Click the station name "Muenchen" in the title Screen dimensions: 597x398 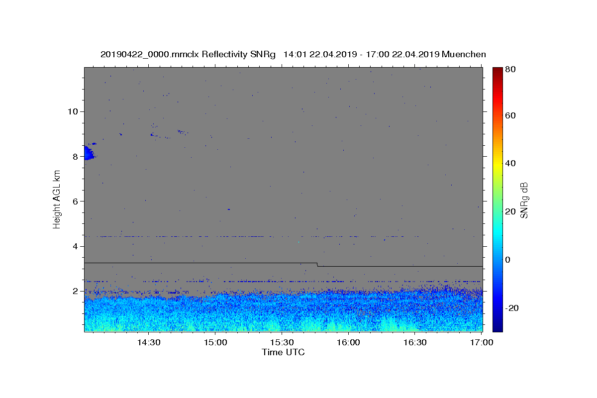pyautogui.click(x=464, y=54)
